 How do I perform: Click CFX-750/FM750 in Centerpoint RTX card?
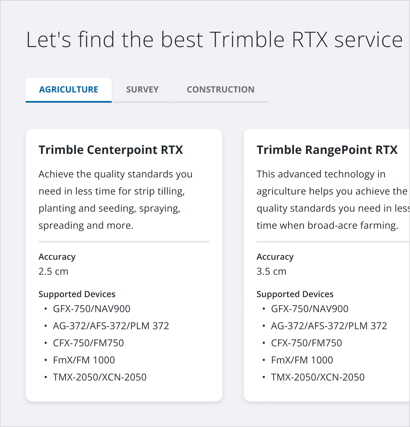tap(88, 343)
